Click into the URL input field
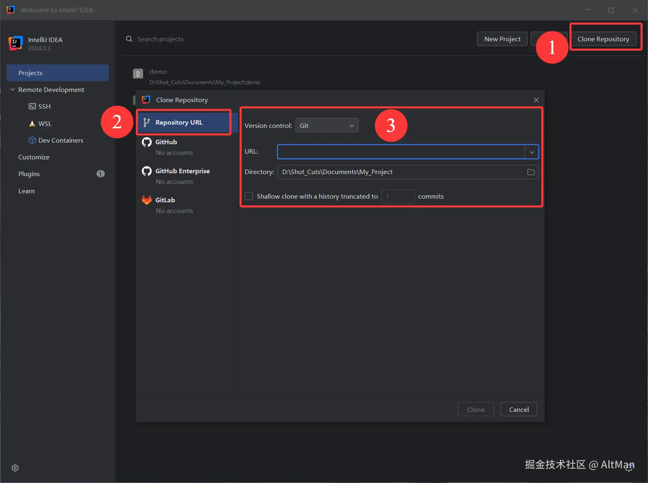This screenshot has height=483, width=648. [x=401, y=152]
